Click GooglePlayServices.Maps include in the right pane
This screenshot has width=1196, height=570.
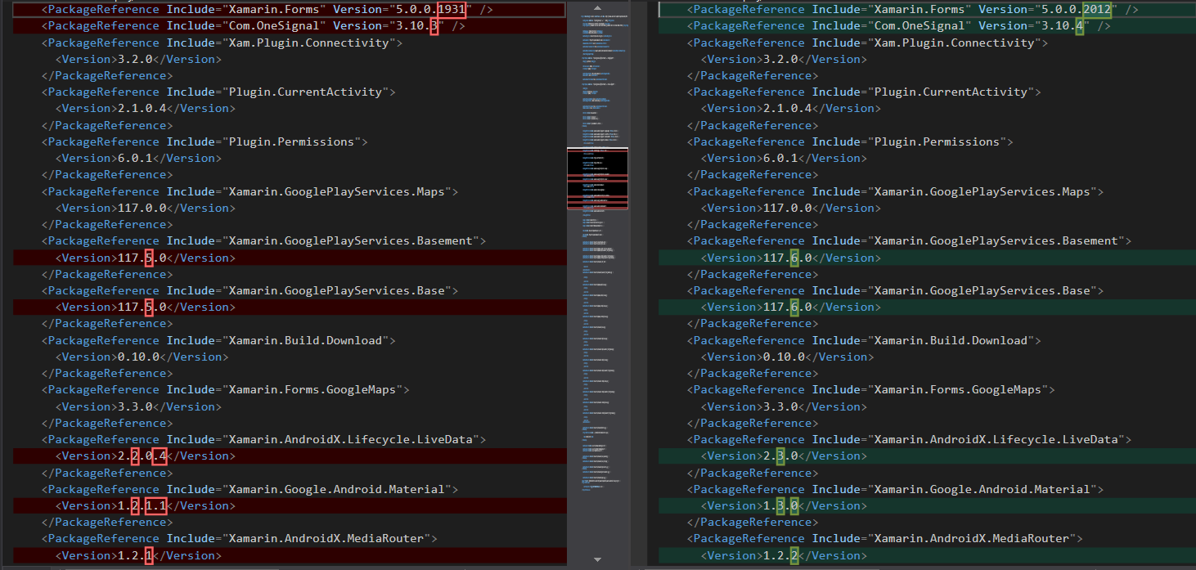(895, 191)
